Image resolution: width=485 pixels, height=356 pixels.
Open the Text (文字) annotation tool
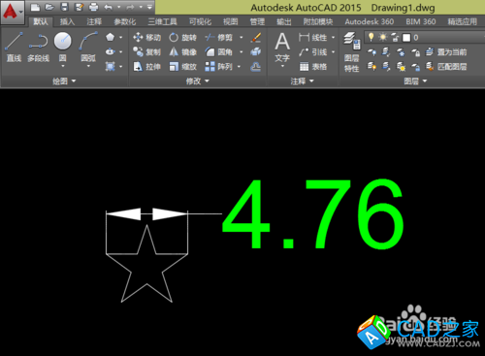click(x=282, y=49)
